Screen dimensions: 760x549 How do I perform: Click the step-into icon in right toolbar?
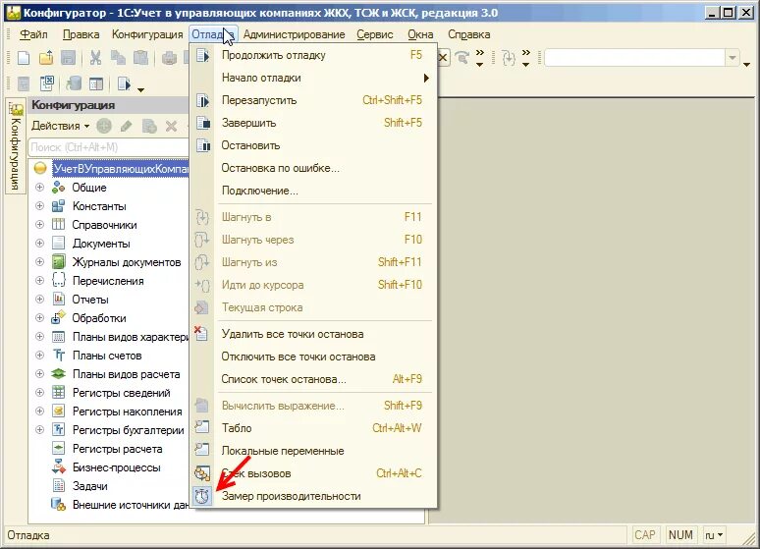pyautogui.click(x=509, y=58)
